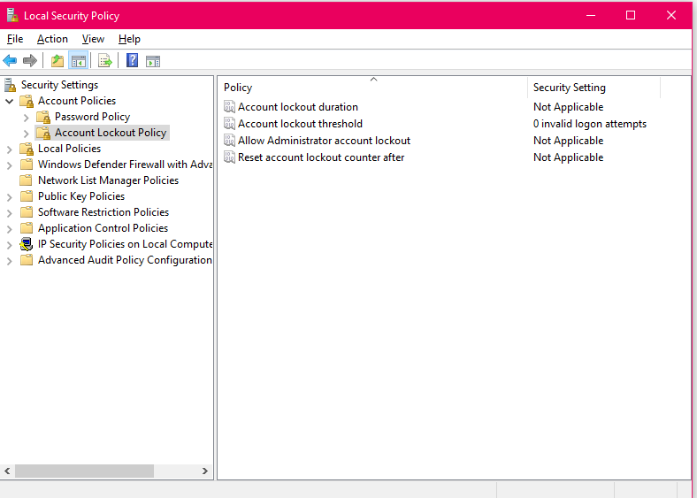The height and width of the screenshot is (498, 697).
Task: Open the Help menu
Action: point(129,39)
